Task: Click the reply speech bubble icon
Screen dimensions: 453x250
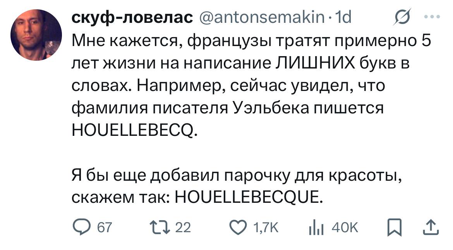Action: tap(81, 228)
